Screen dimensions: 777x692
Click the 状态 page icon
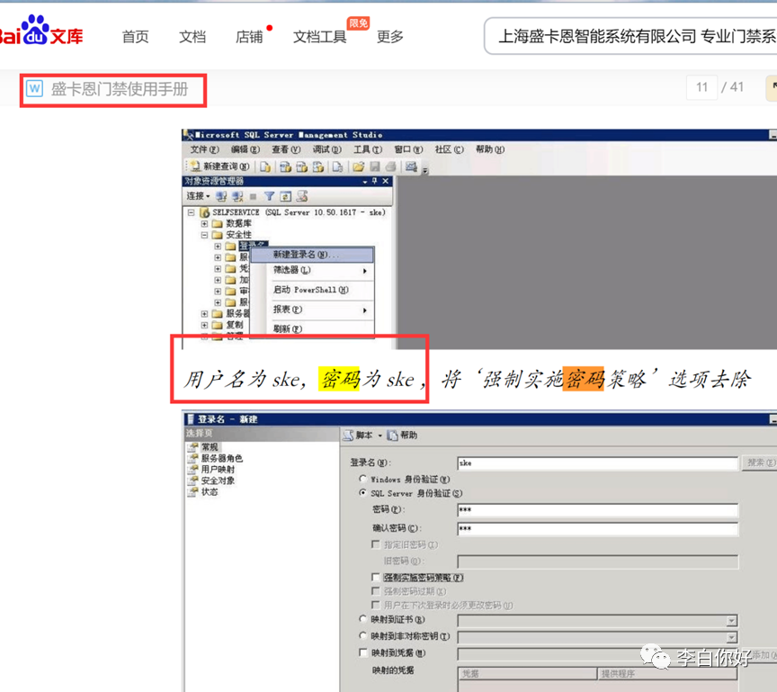(192, 491)
